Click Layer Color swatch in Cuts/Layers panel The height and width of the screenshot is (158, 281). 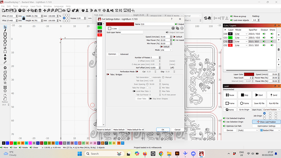pos(249,75)
